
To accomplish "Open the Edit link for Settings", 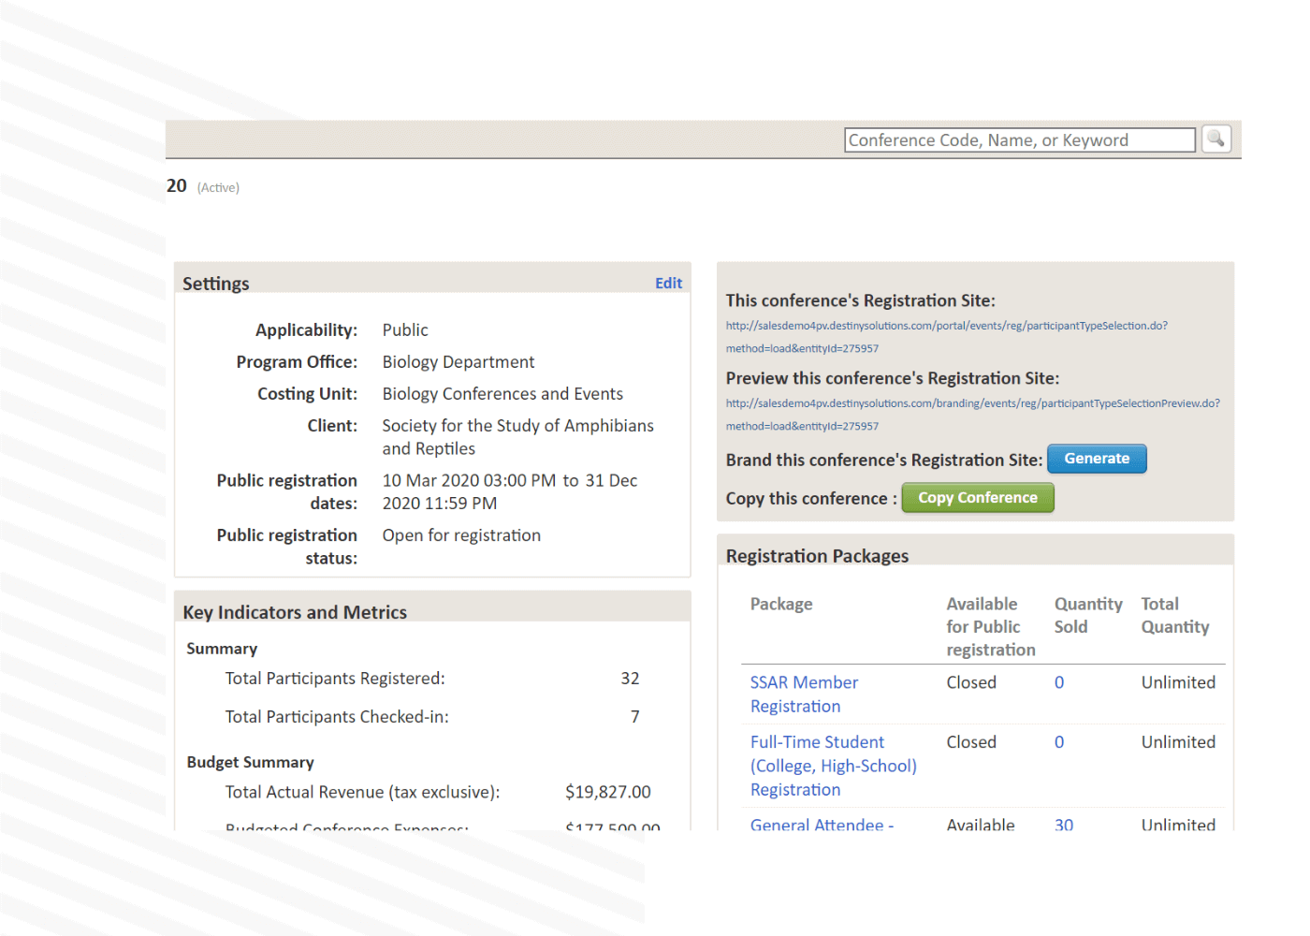I will point(668,283).
